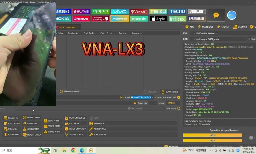Enable the Custom DA option
256x154 pixels.
pos(179,108)
